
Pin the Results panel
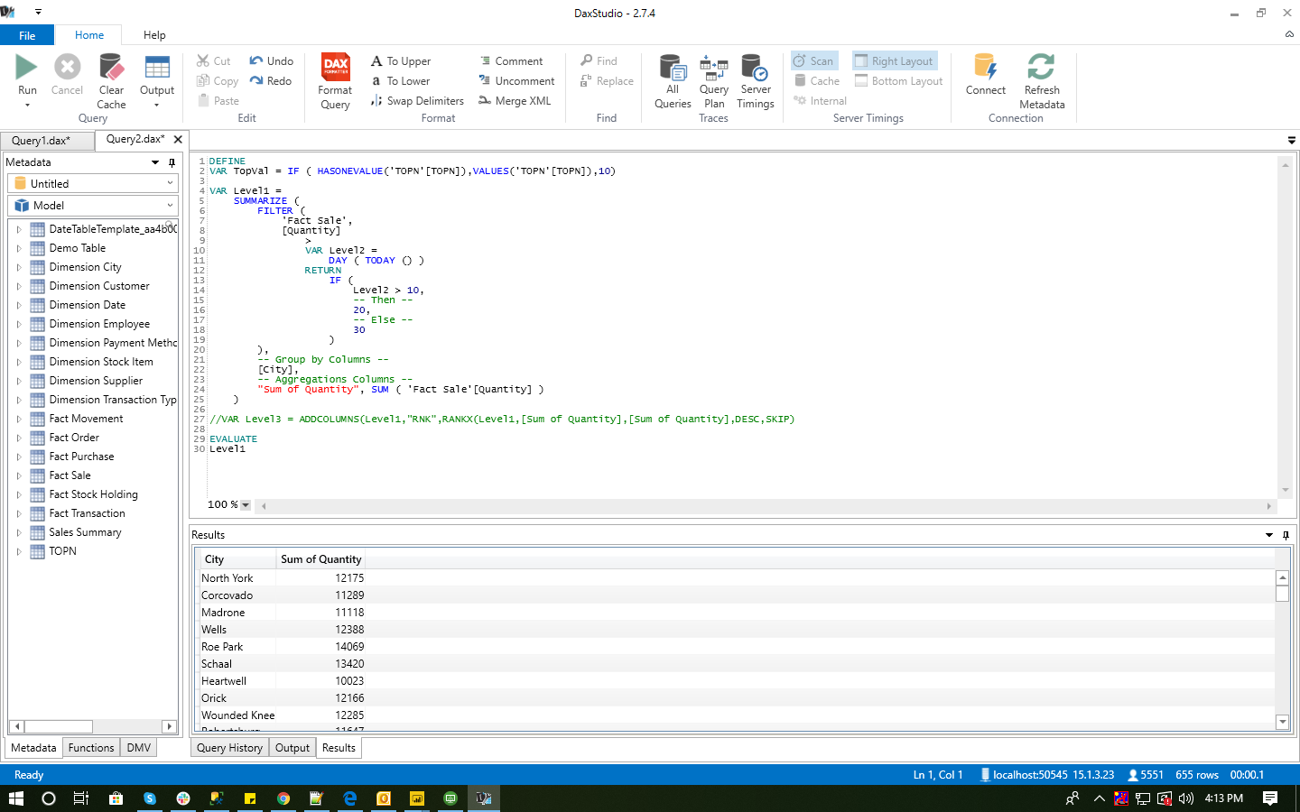pos(1286,535)
